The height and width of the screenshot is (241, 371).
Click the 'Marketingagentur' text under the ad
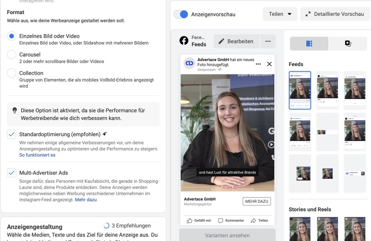pyautogui.click(x=198, y=204)
